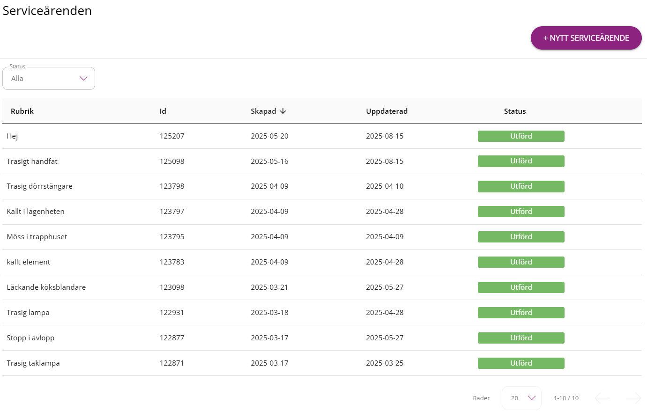Expand the rows-per-page dropdown showing 20
The width and height of the screenshot is (647, 411).
click(521, 398)
